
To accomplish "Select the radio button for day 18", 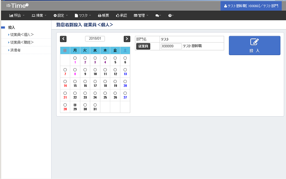I will coord(105,82).
